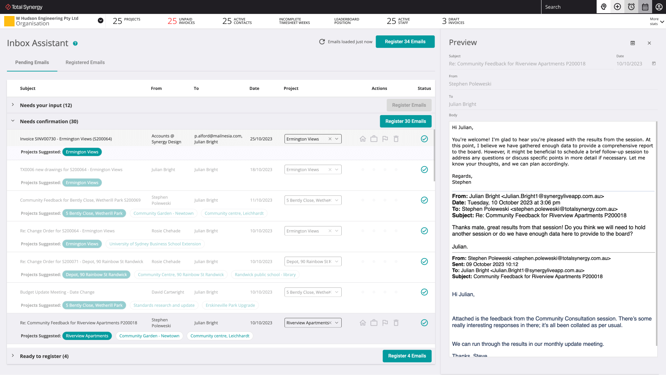Click the Register 34 Emails button
This screenshot has width=666, height=375.
[405, 41]
